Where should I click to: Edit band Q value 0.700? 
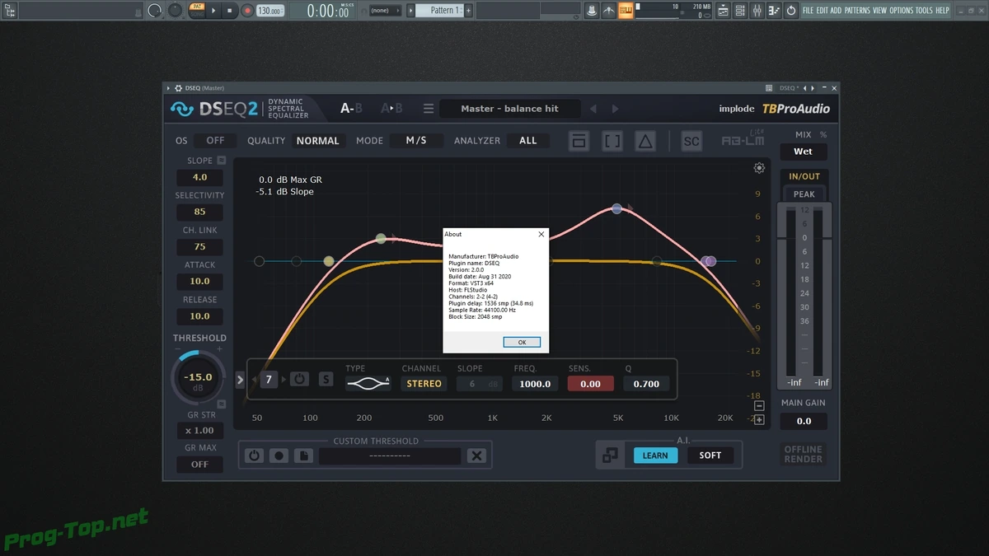pos(646,384)
